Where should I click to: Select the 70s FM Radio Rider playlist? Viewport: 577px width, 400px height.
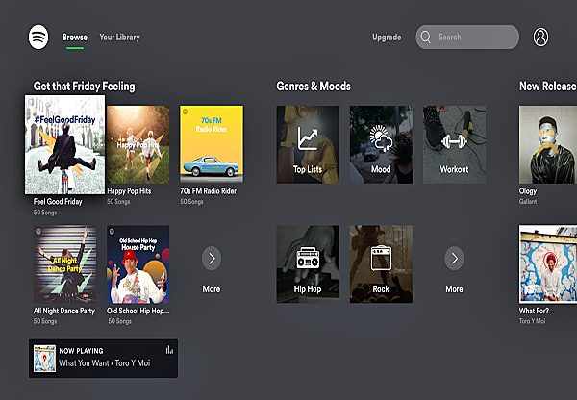tap(211, 144)
